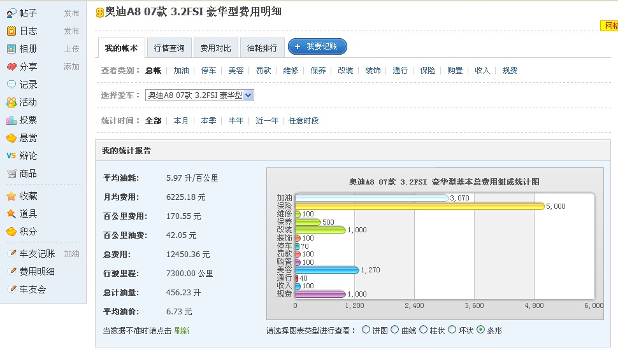Open the 费用对比 tab
The width and height of the screenshot is (618, 350).
(x=215, y=48)
